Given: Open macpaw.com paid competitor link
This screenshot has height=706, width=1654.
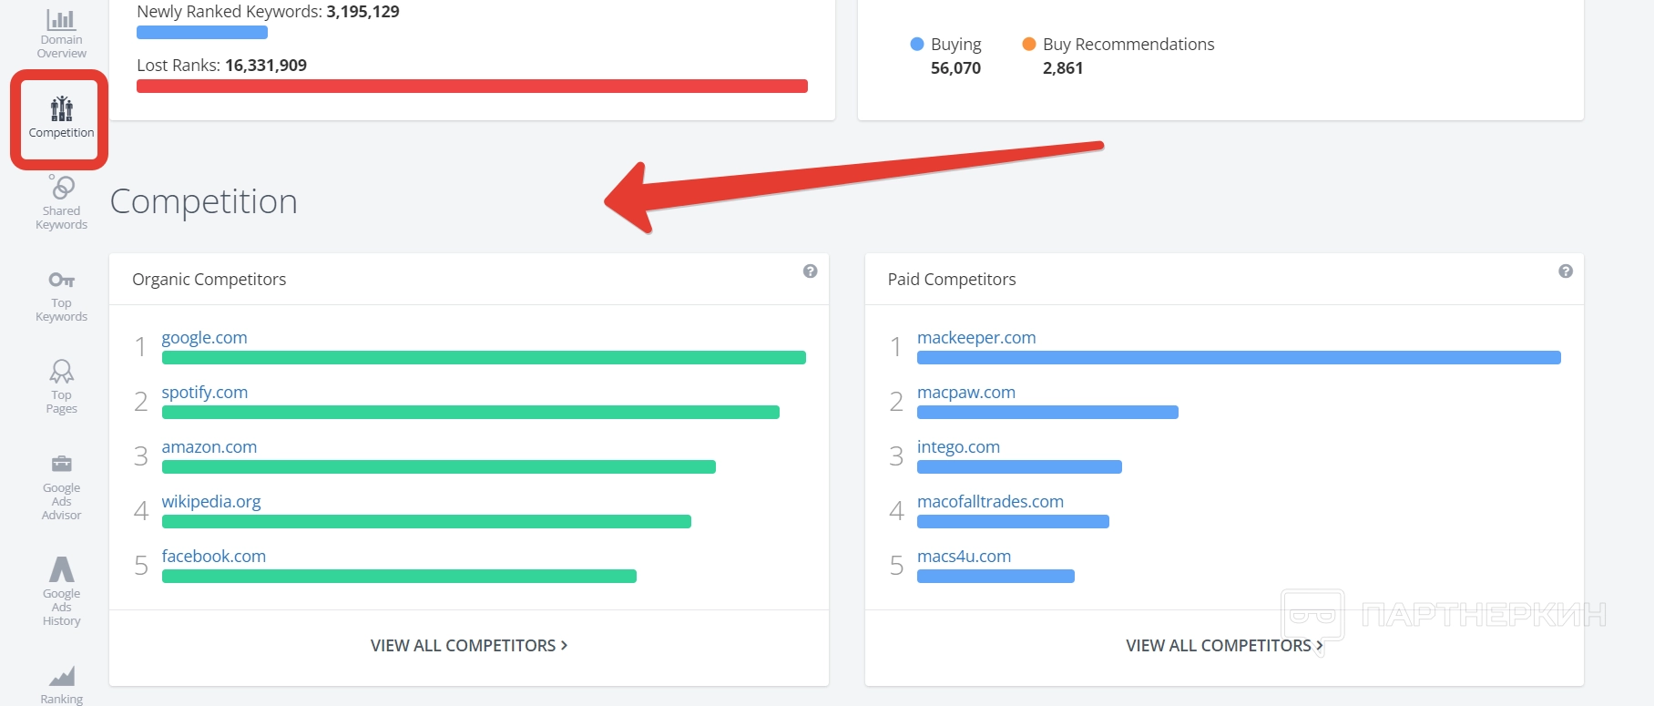Looking at the screenshot, I should pyautogui.click(x=965, y=393).
